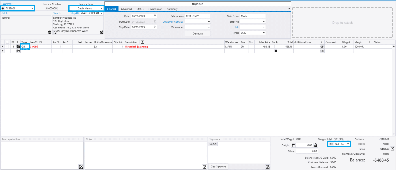Toggle Set Price checkbox on the blank line
396x170 pixels.
click(x=276, y=51)
